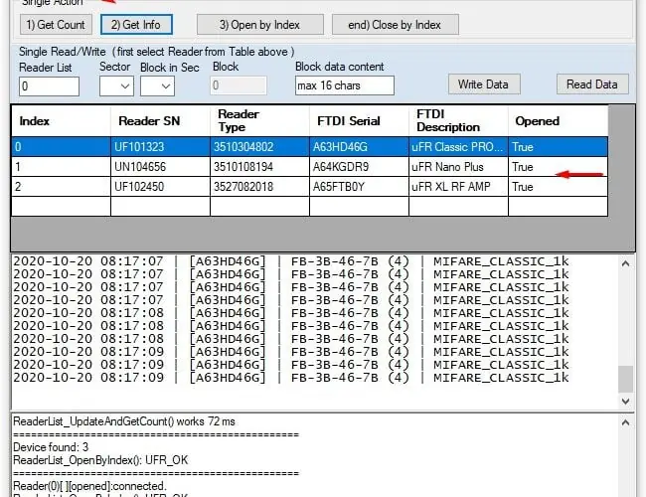
Task: Click the Reader SN column header
Action: pyautogui.click(x=160, y=120)
